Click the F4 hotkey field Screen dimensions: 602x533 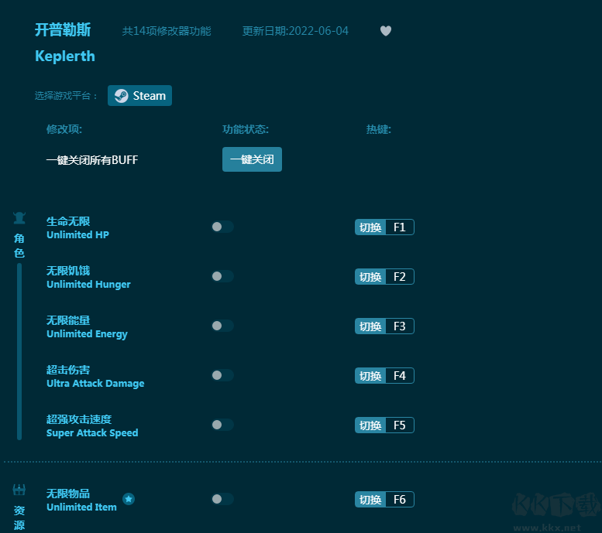coord(400,375)
